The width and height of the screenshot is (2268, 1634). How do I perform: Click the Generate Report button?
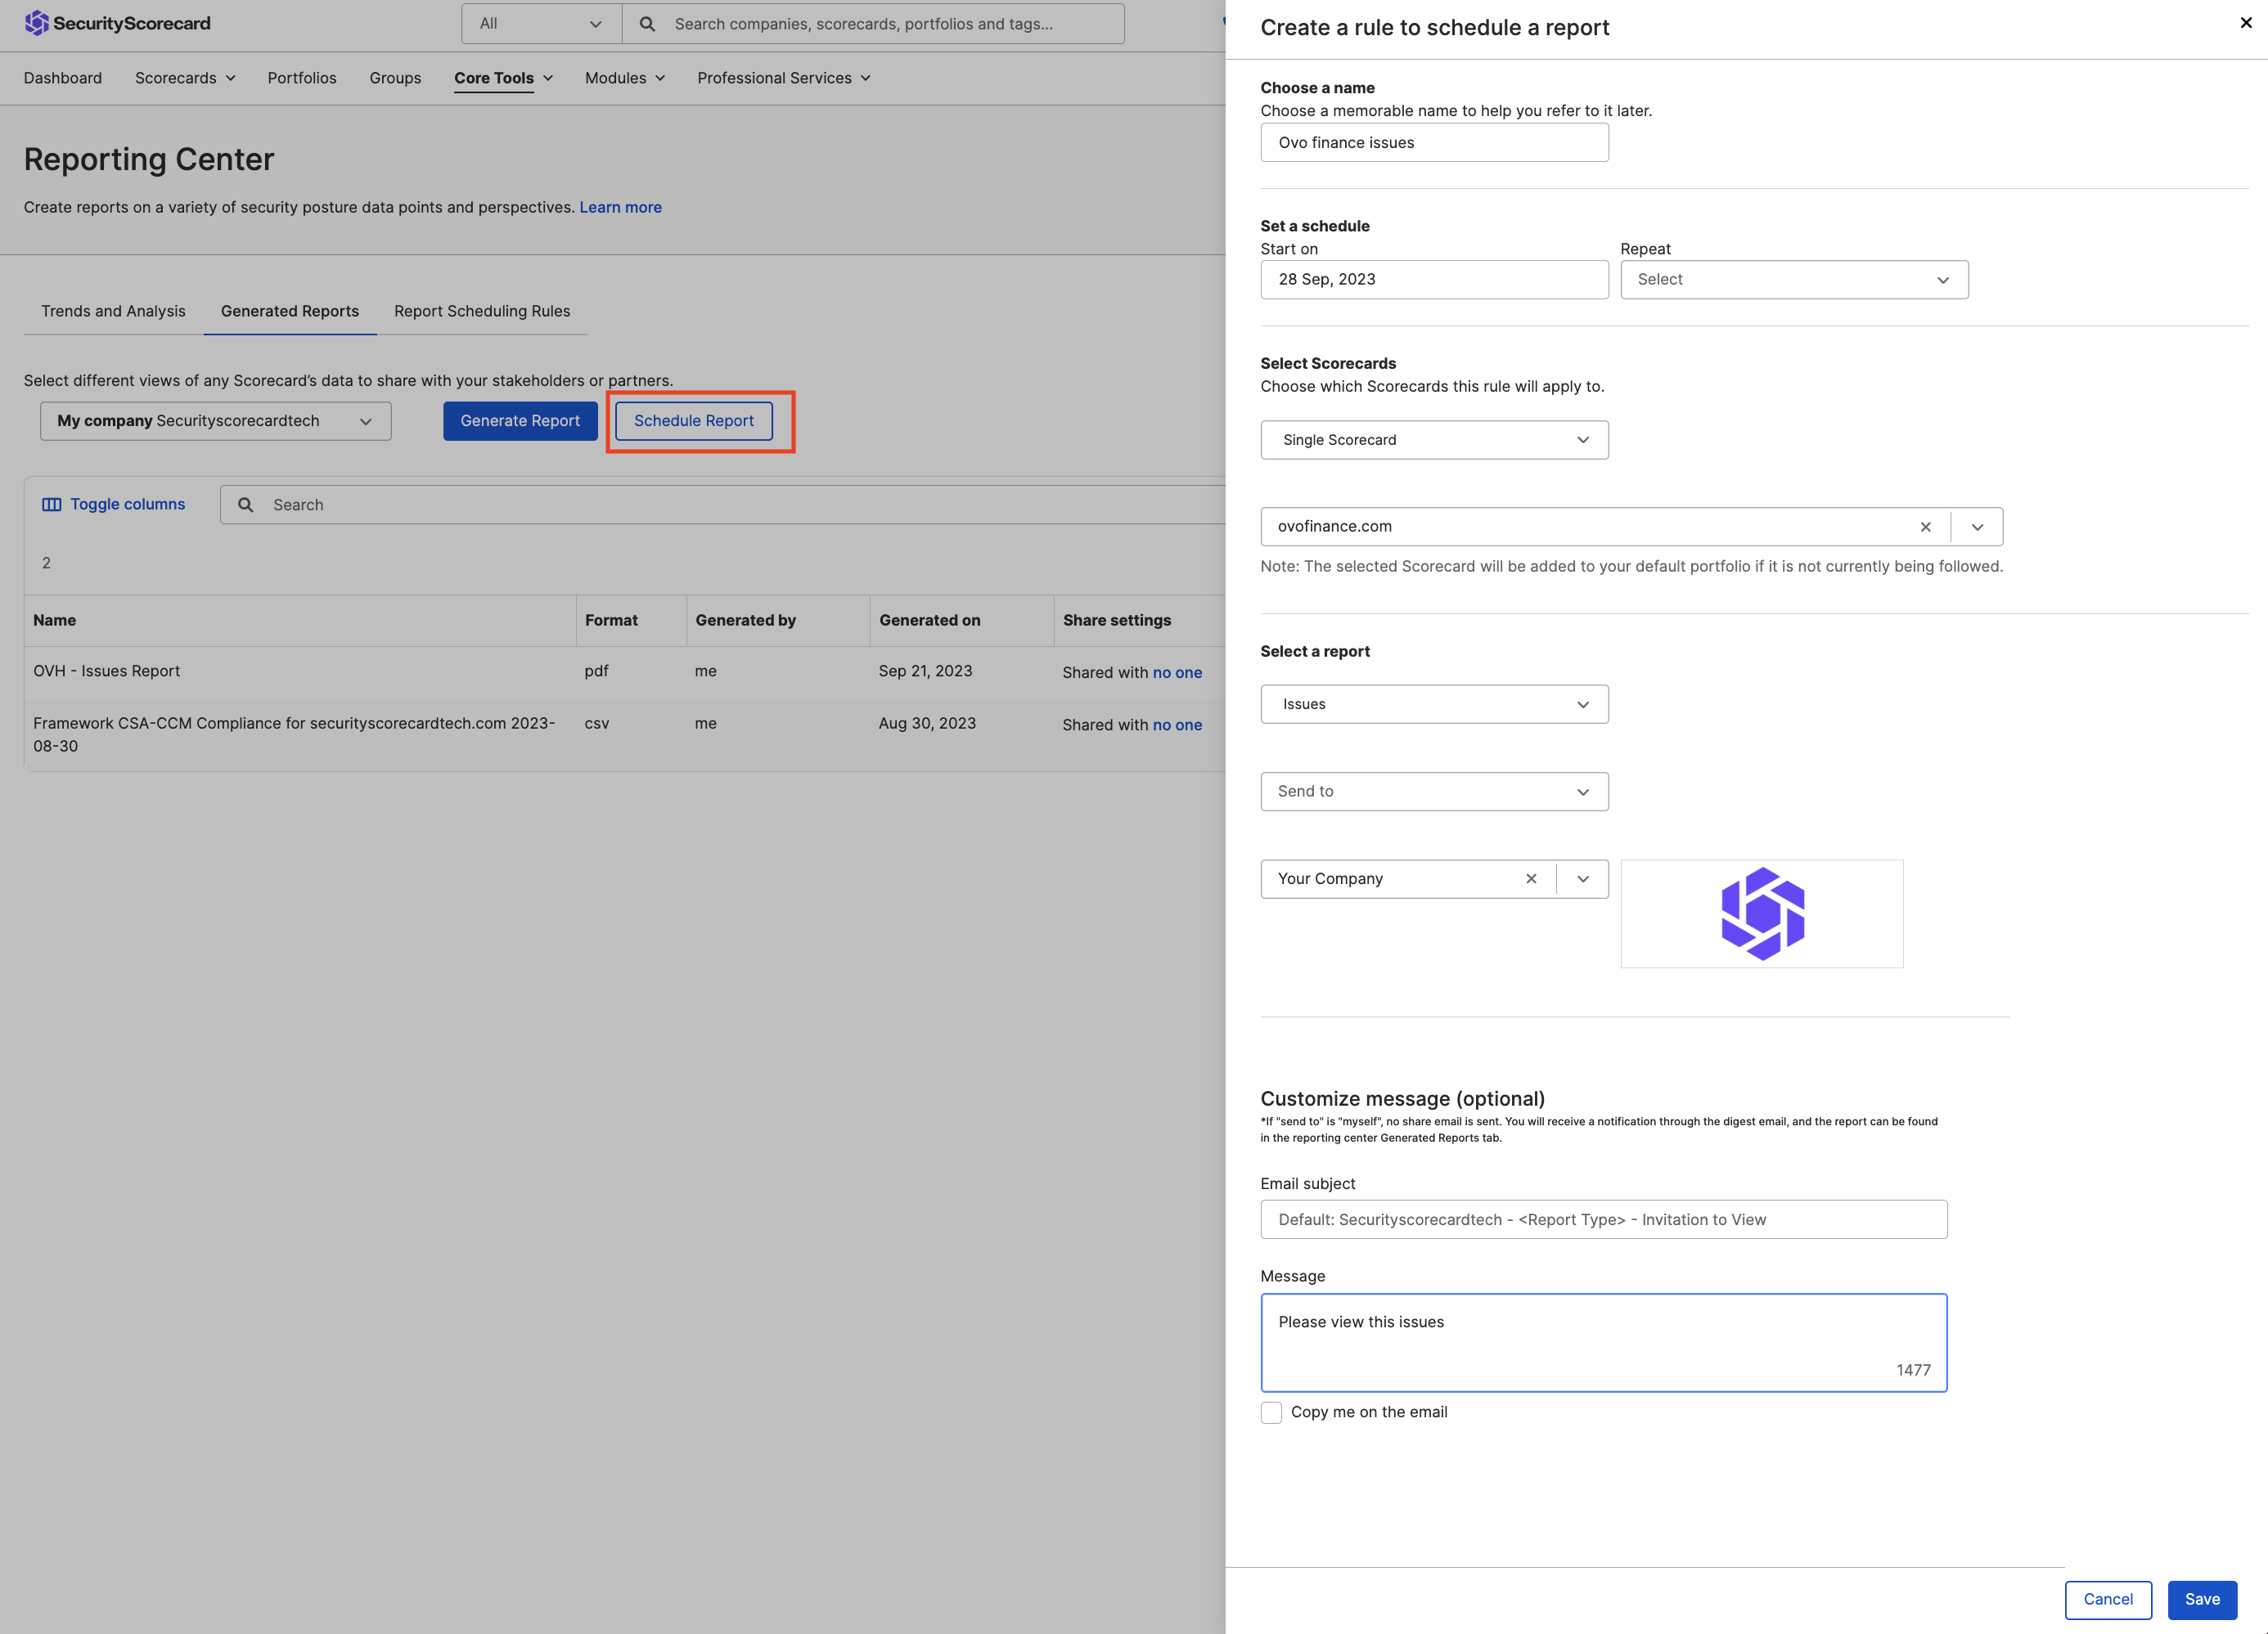520,420
